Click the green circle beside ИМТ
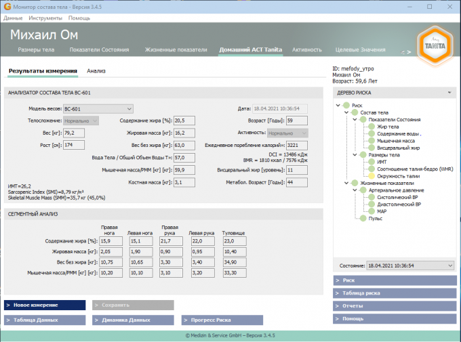 (372, 162)
